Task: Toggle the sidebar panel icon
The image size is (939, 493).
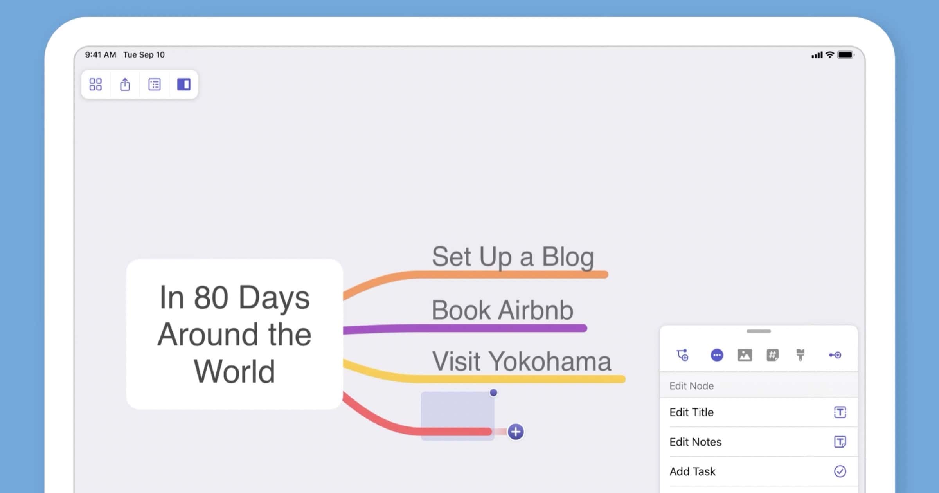Action: pyautogui.click(x=183, y=84)
